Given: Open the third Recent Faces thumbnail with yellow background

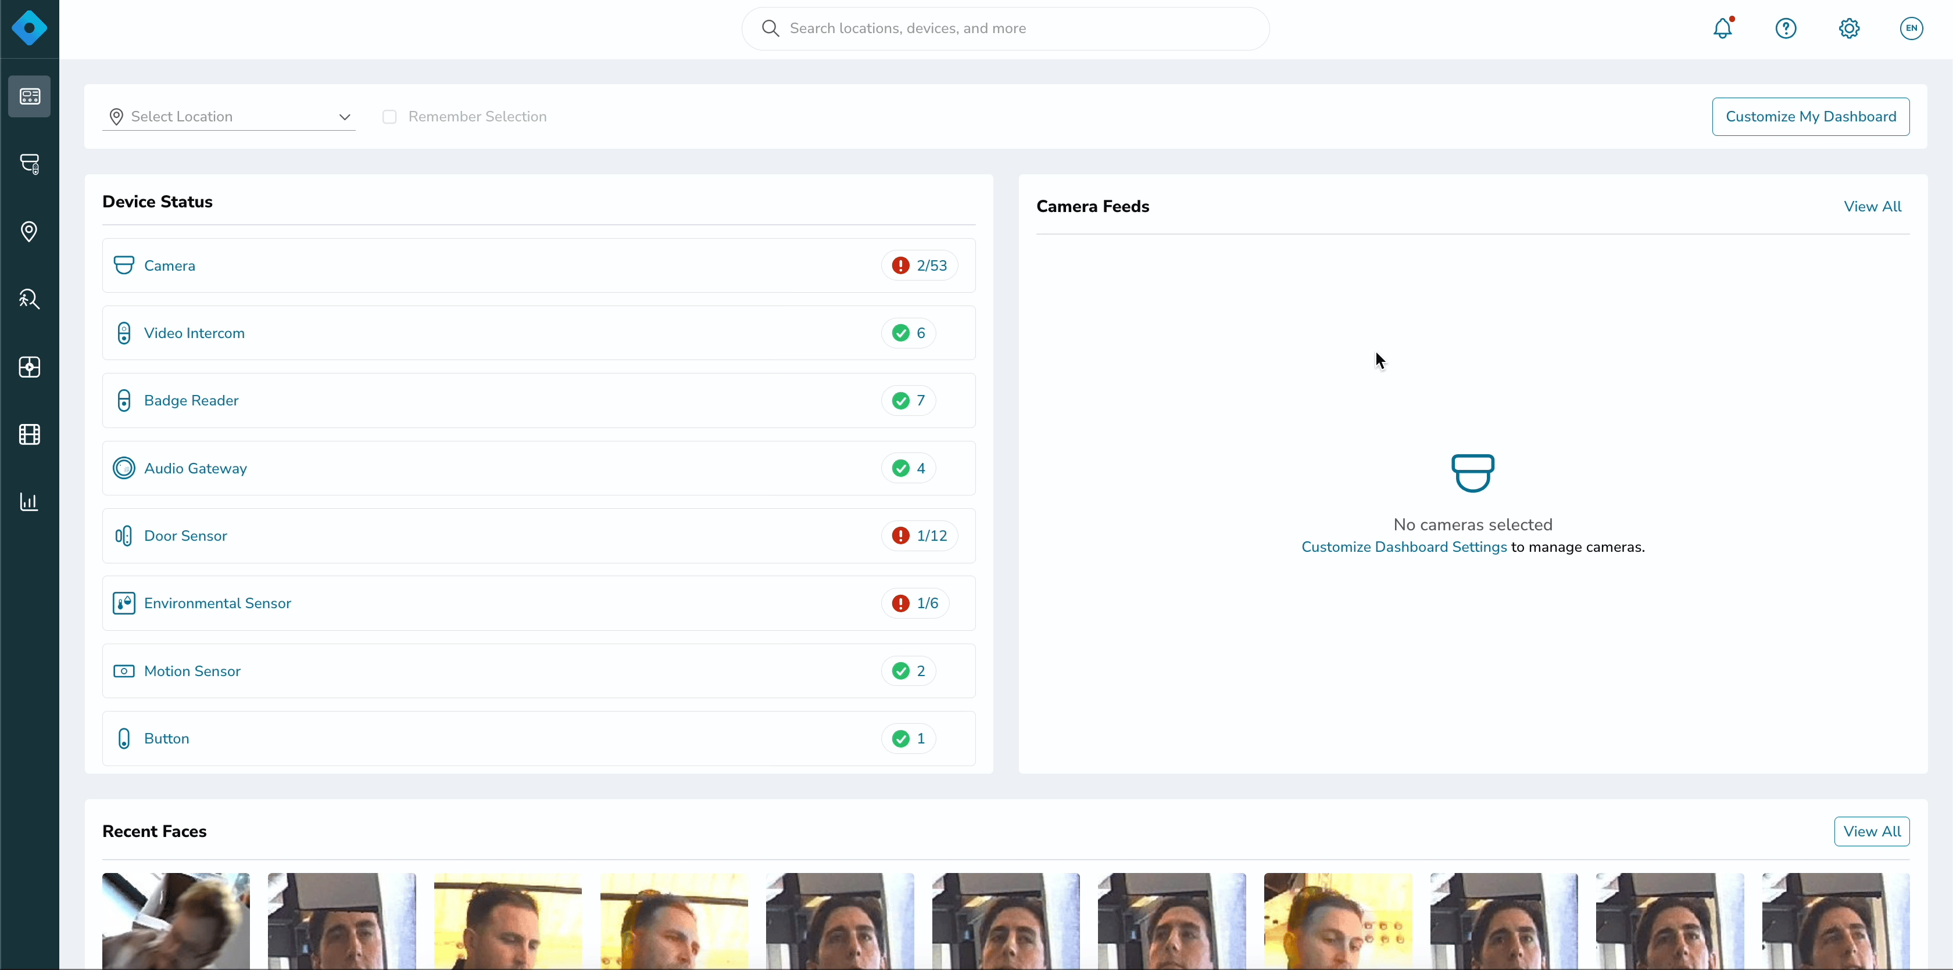Looking at the screenshot, I should pyautogui.click(x=508, y=921).
